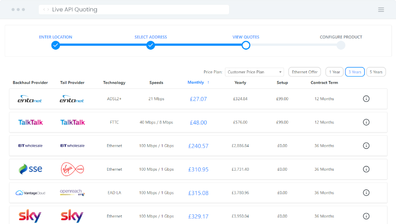
Task: Click the Monthly sort arrow icon
Action: tap(208, 82)
